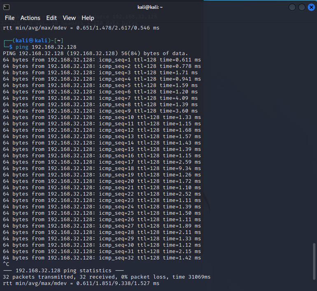The width and height of the screenshot is (317, 291).
Task: Open the View menu
Action: click(x=69, y=18)
